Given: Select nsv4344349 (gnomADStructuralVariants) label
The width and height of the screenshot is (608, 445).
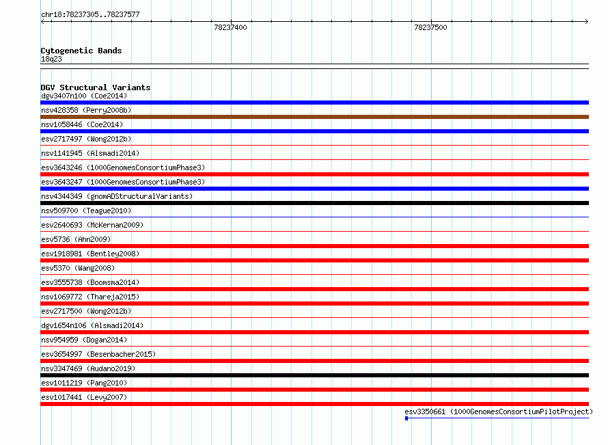Looking at the screenshot, I should point(117,196).
